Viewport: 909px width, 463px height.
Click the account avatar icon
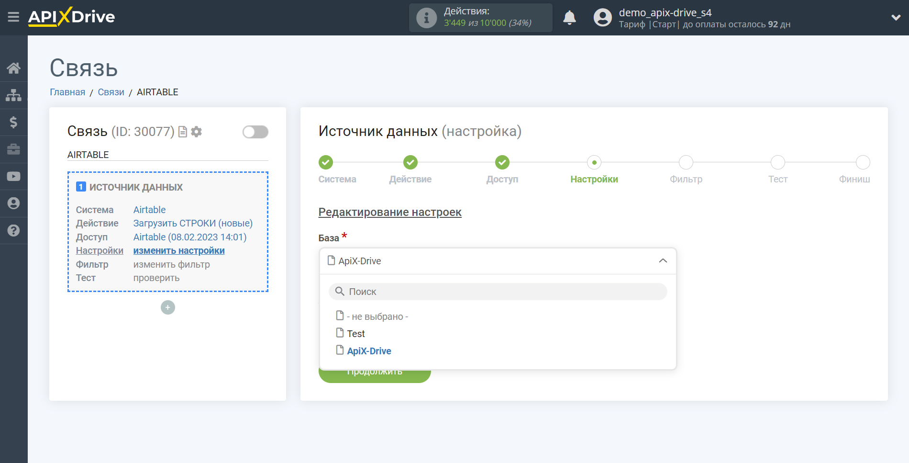(603, 18)
